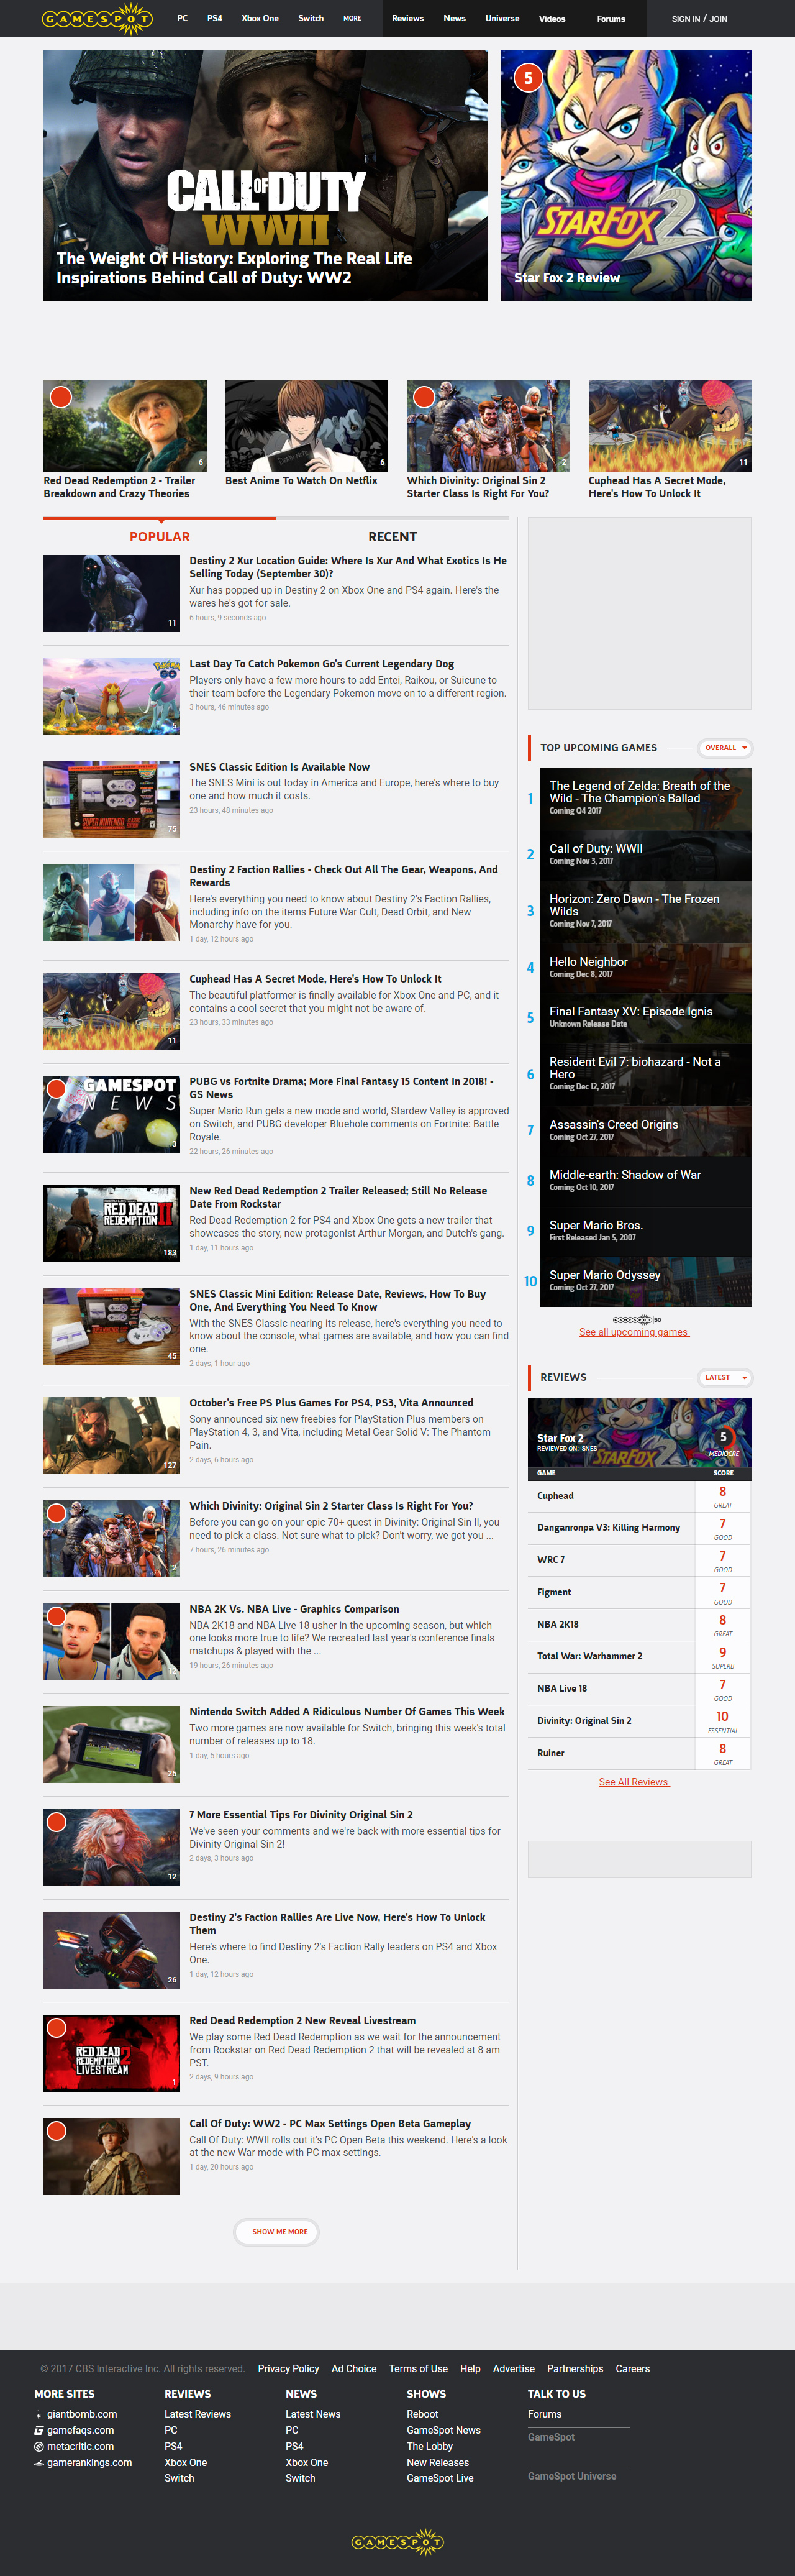The image size is (795, 2576).
Task: Open the LATEST dropdown in Reviews section
Action: (x=725, y=1377)
